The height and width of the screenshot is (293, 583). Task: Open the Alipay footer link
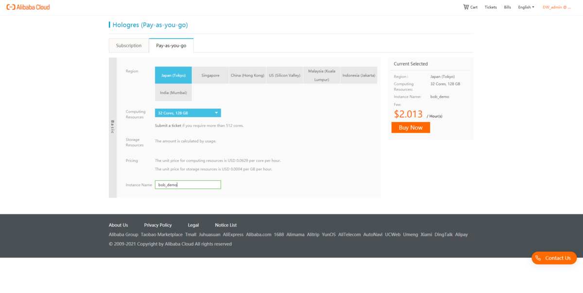462,234
